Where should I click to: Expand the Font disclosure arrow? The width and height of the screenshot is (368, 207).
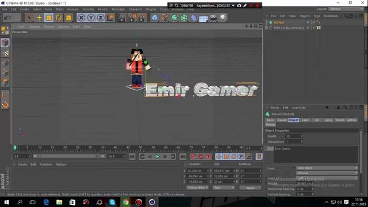[294, 168]
